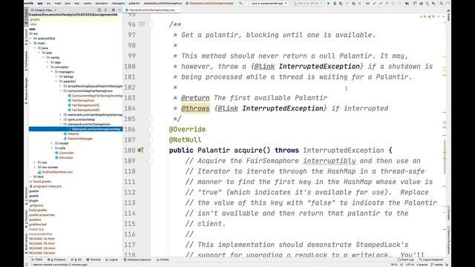Select proguard-rules.pro file
Image resolution: width=475 pixels, height=267 pixels.
click(45, 186)
